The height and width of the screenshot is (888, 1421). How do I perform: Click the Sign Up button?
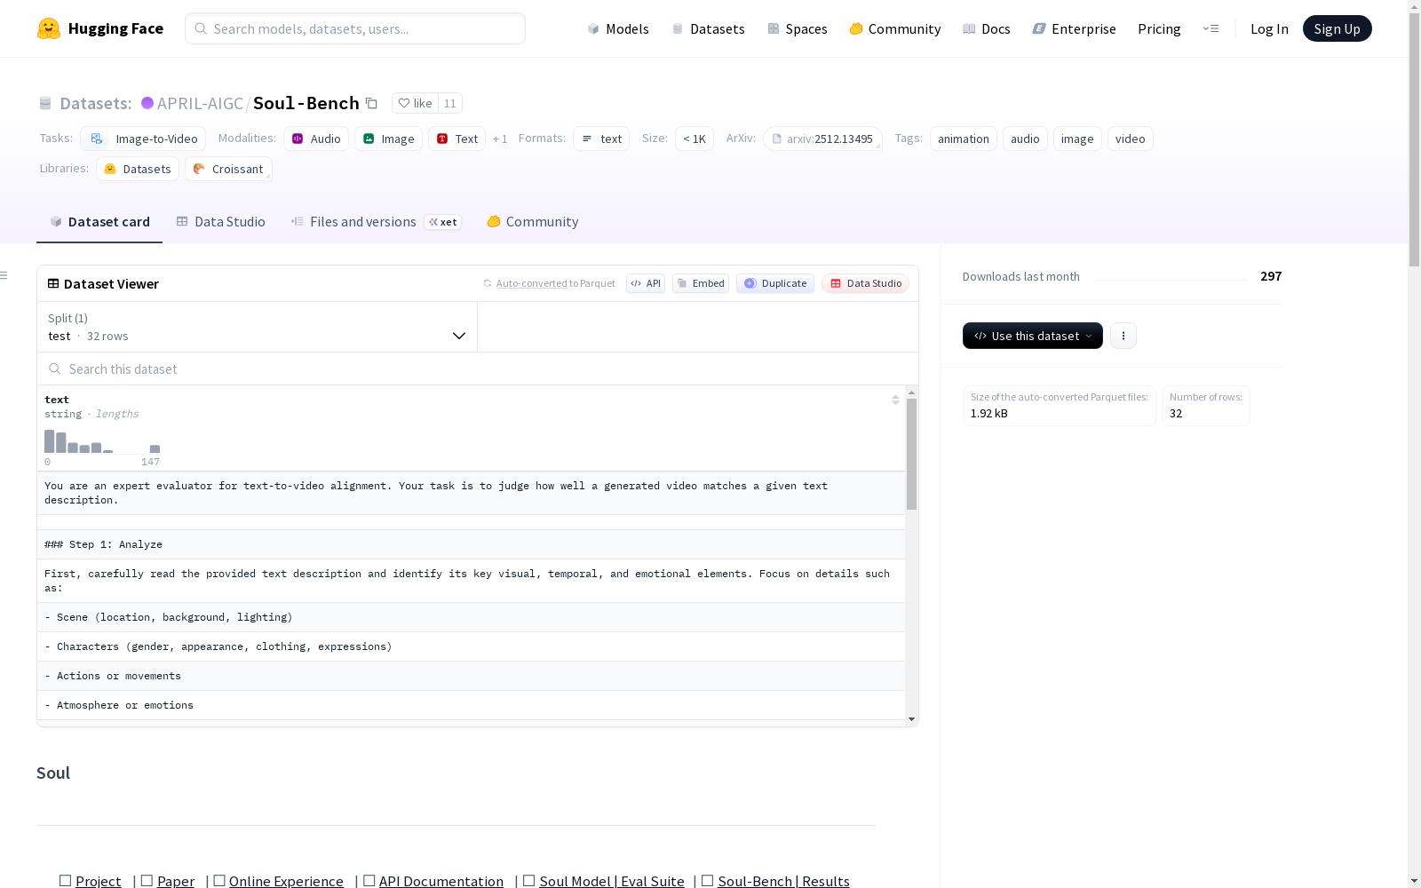(1337, 28)
